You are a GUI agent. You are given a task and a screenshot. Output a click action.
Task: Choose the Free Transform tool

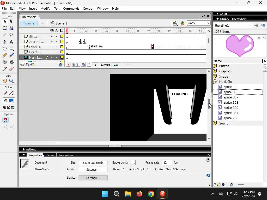coord(5,28)
